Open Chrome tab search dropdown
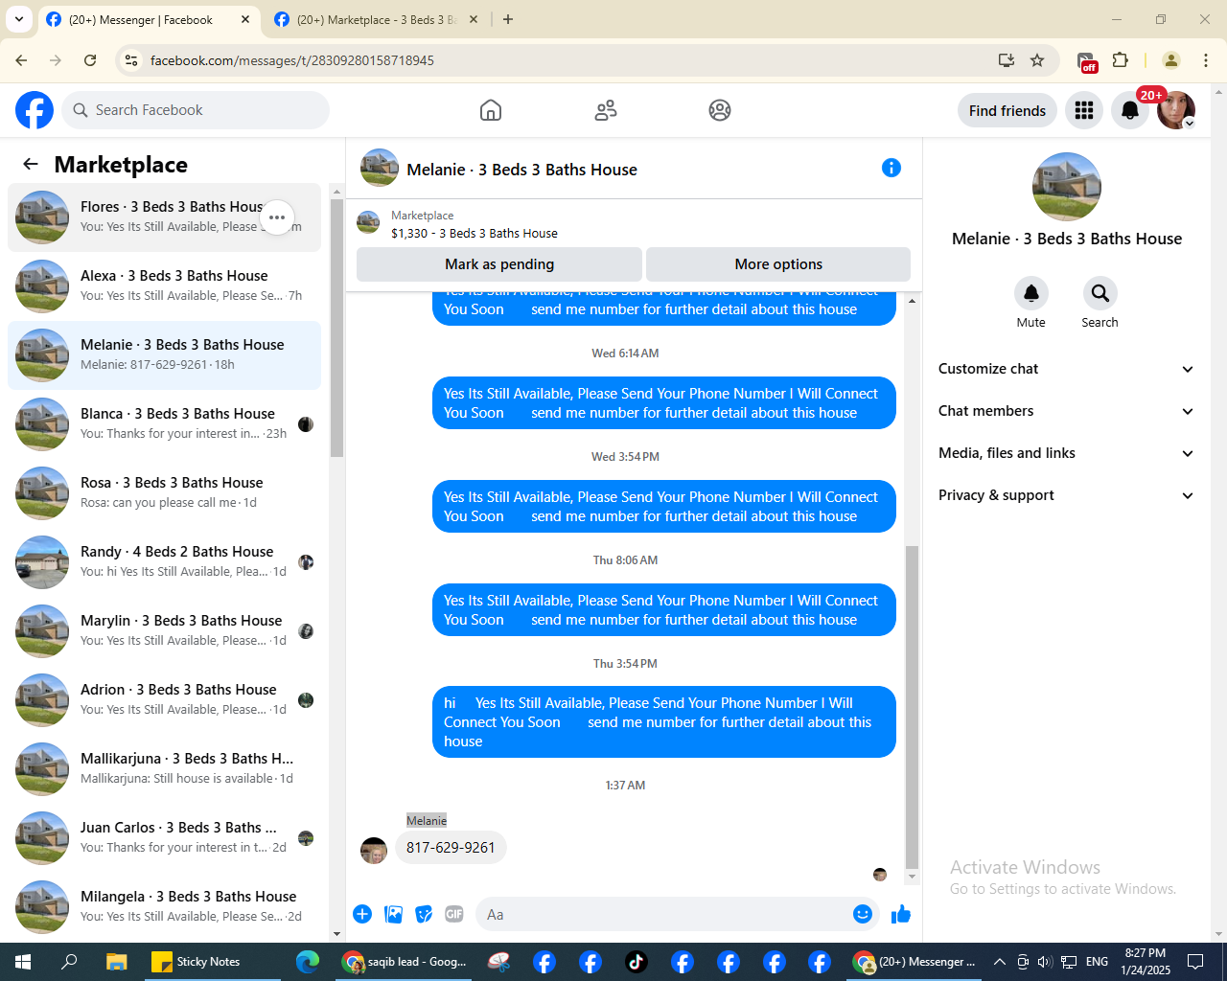The image size is (1227, 981). click(19, 19)
